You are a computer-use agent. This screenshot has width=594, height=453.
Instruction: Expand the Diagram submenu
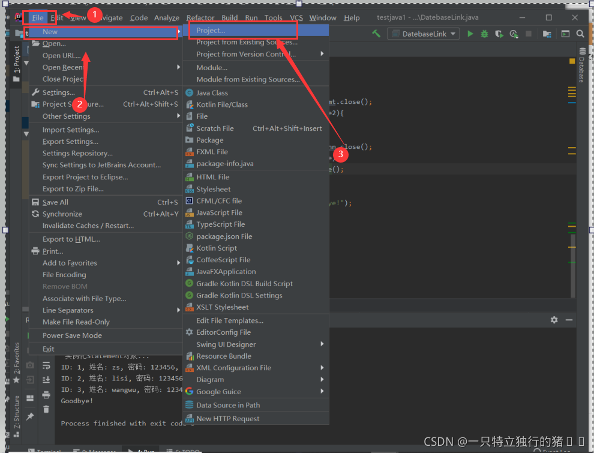[256, 380]
